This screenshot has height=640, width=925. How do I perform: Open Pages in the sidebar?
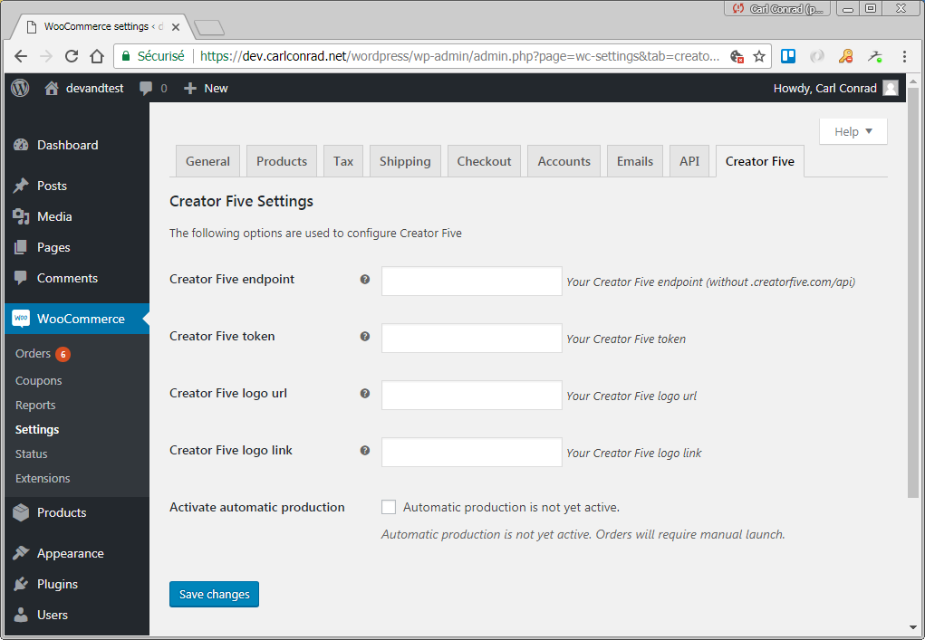tap(77, 247)
